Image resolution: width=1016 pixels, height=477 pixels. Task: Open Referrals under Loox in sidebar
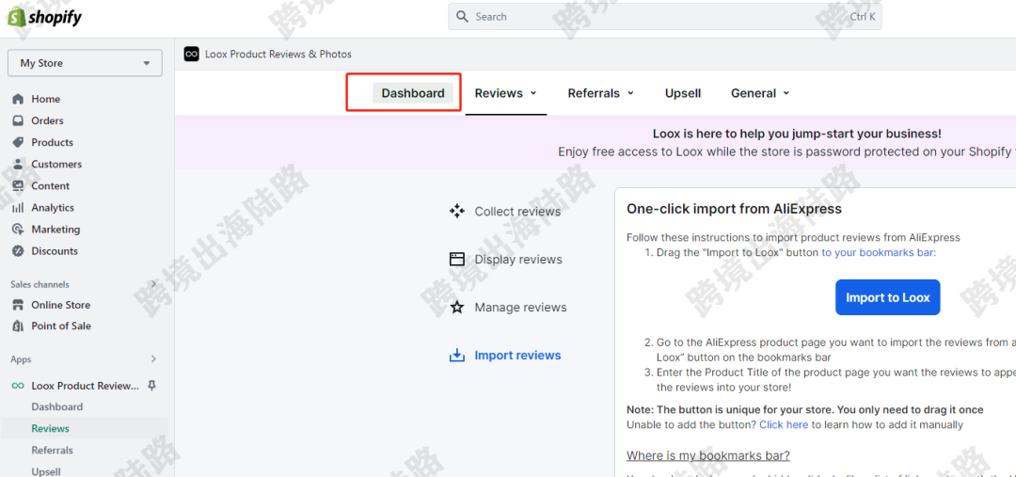pos(53,451)
